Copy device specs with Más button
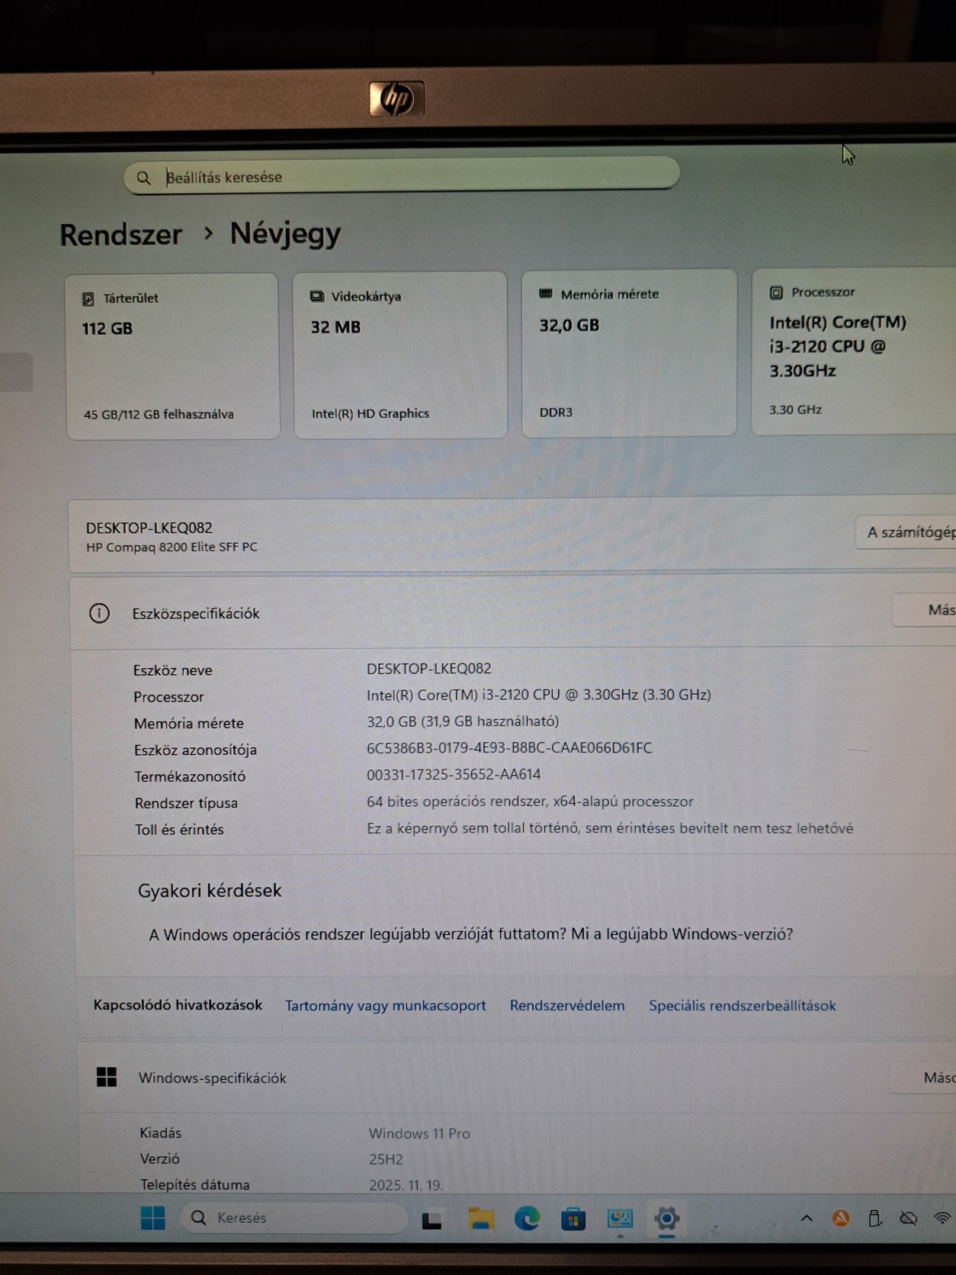956x1275 pixels. click(x=925, y=610)
